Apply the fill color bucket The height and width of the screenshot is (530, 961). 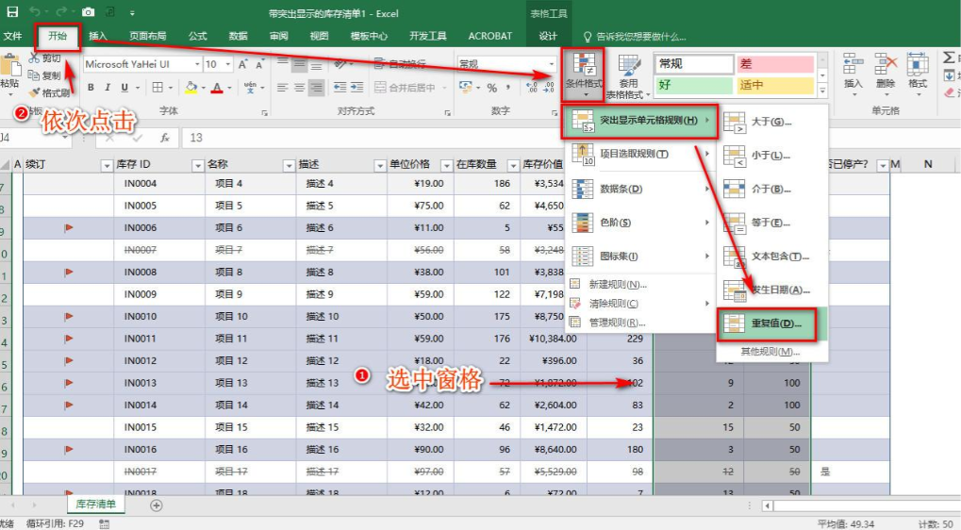[191, 88]
